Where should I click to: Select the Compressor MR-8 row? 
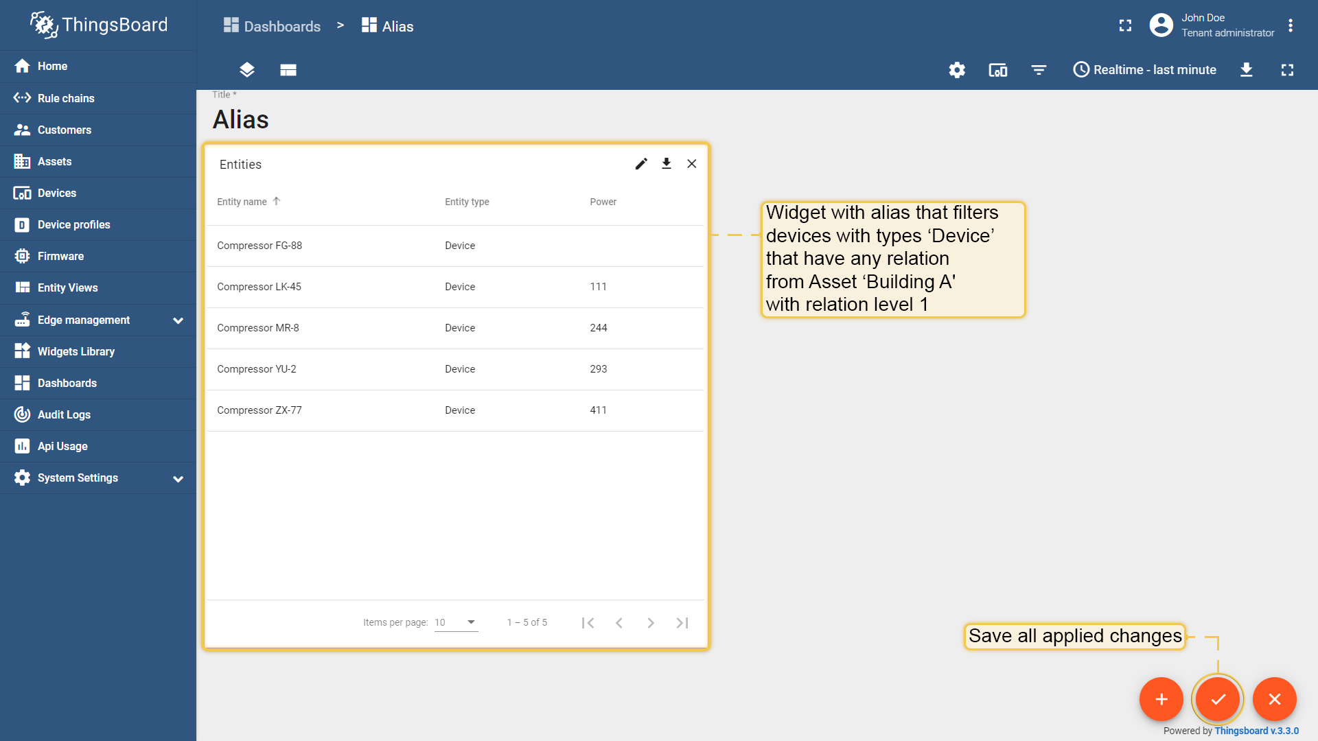click(x=456, y=328)
